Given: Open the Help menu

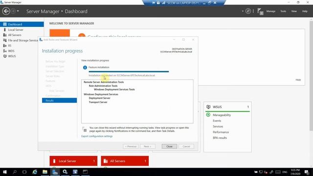Looking at the screenshot, I should tap(305, 11).
